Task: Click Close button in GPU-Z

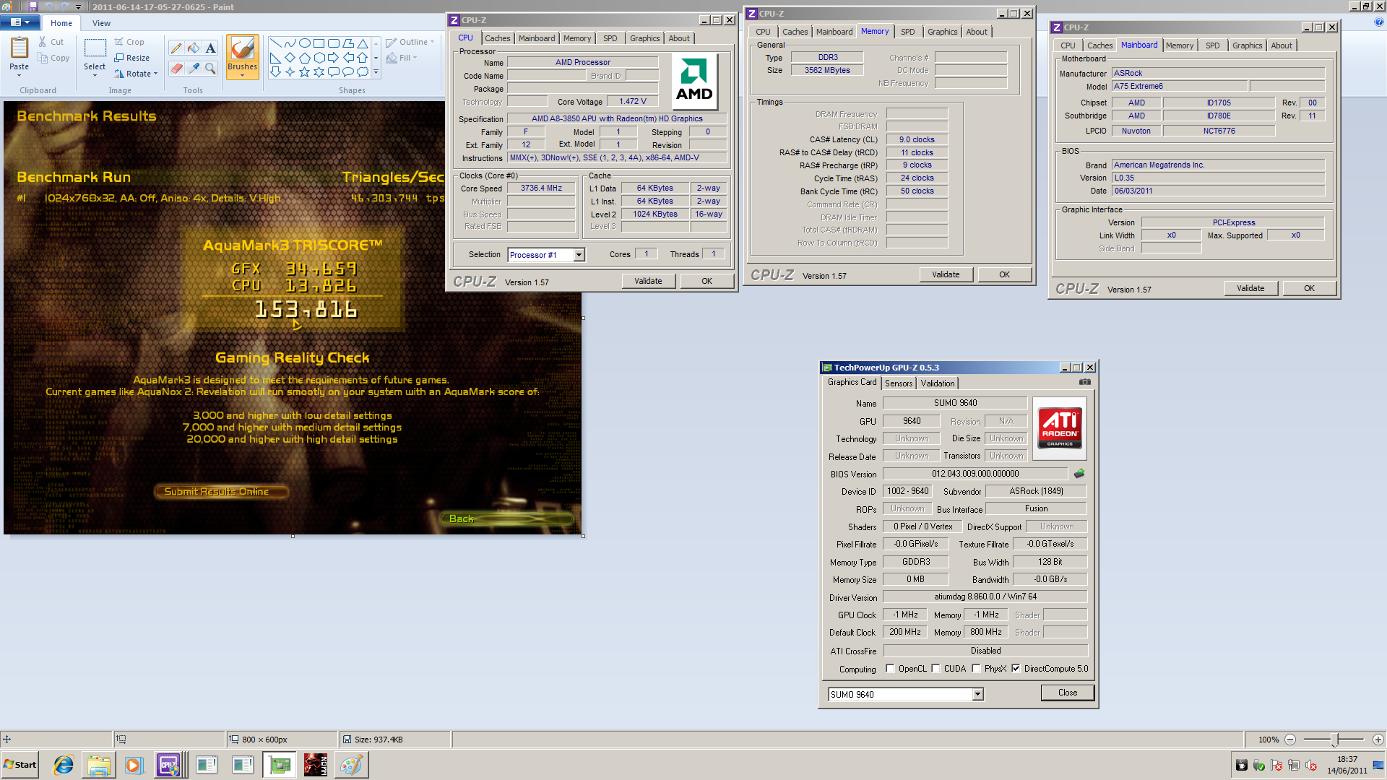Action: (x=1068, y=693)
